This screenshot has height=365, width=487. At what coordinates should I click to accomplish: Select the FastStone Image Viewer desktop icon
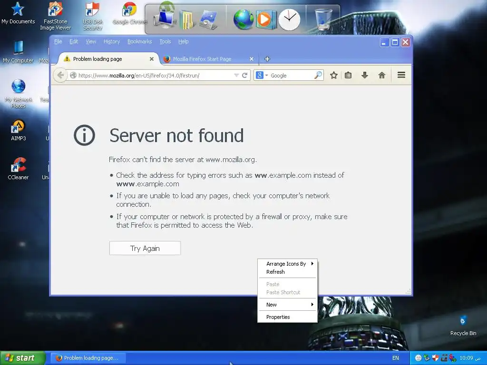pos(55,16)
